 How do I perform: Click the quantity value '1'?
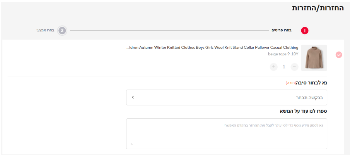(x=284, y=67)
